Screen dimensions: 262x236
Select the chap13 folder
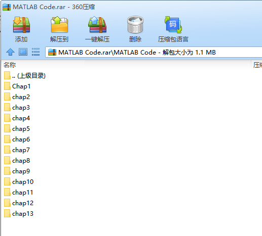click(x=19, y=214)
